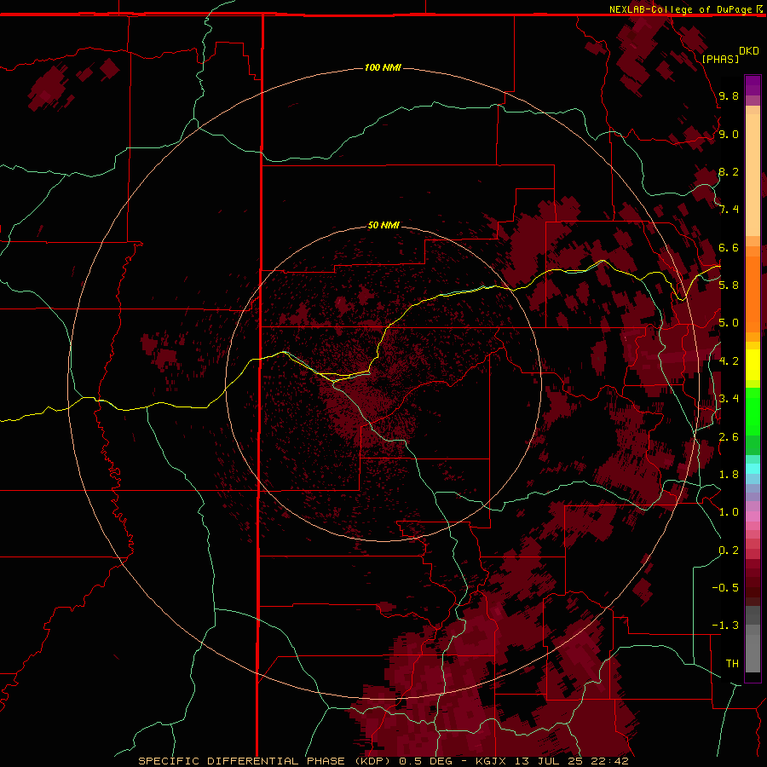
Task: Select the 3.4 scale value
Action: (729, 398)
